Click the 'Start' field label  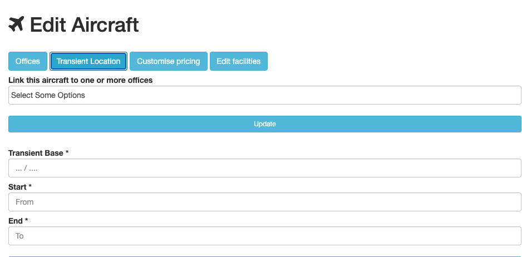tap(18, 187)
